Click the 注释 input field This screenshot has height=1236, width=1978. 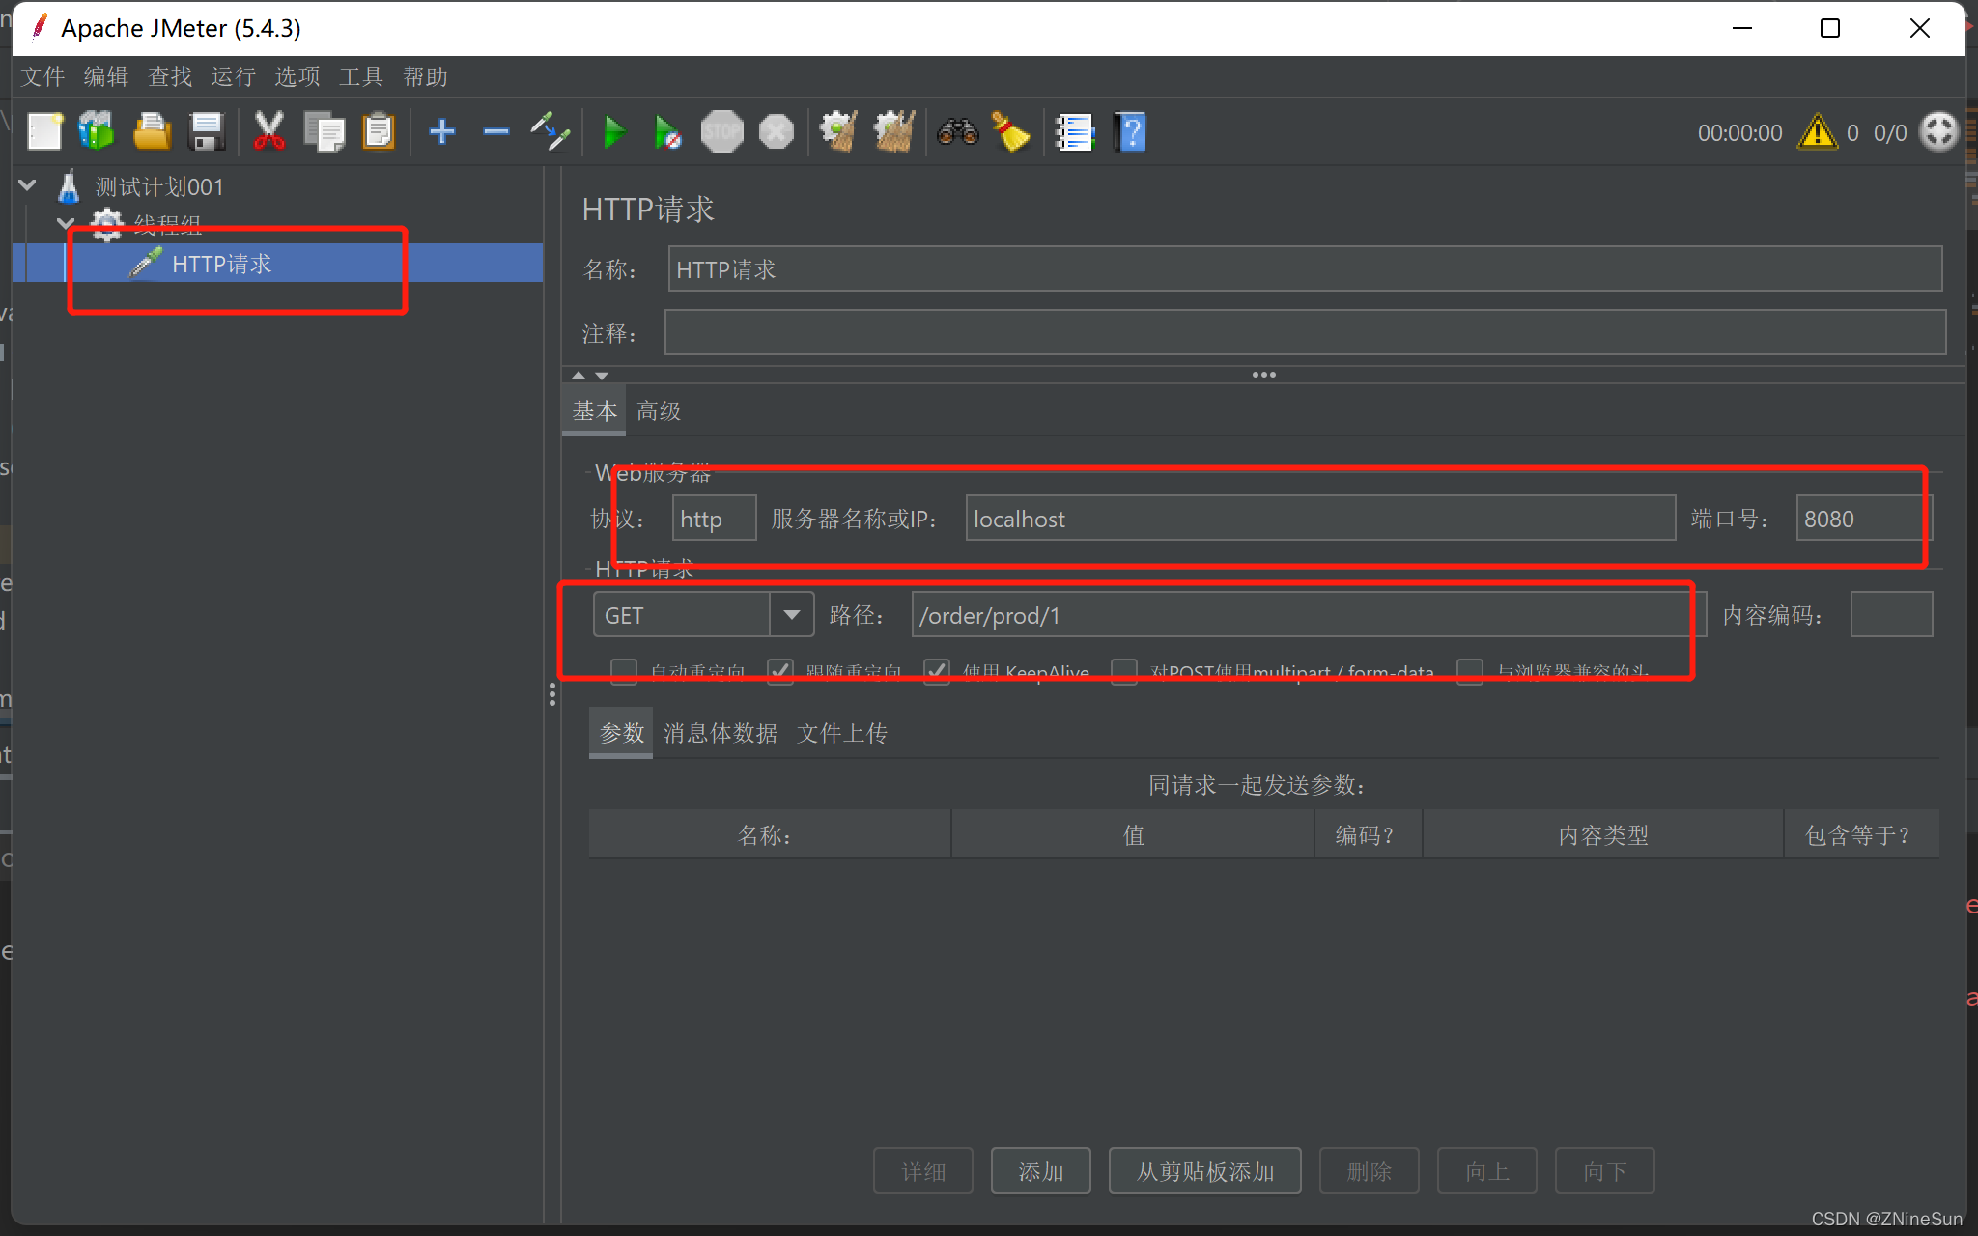point(1305,332)
